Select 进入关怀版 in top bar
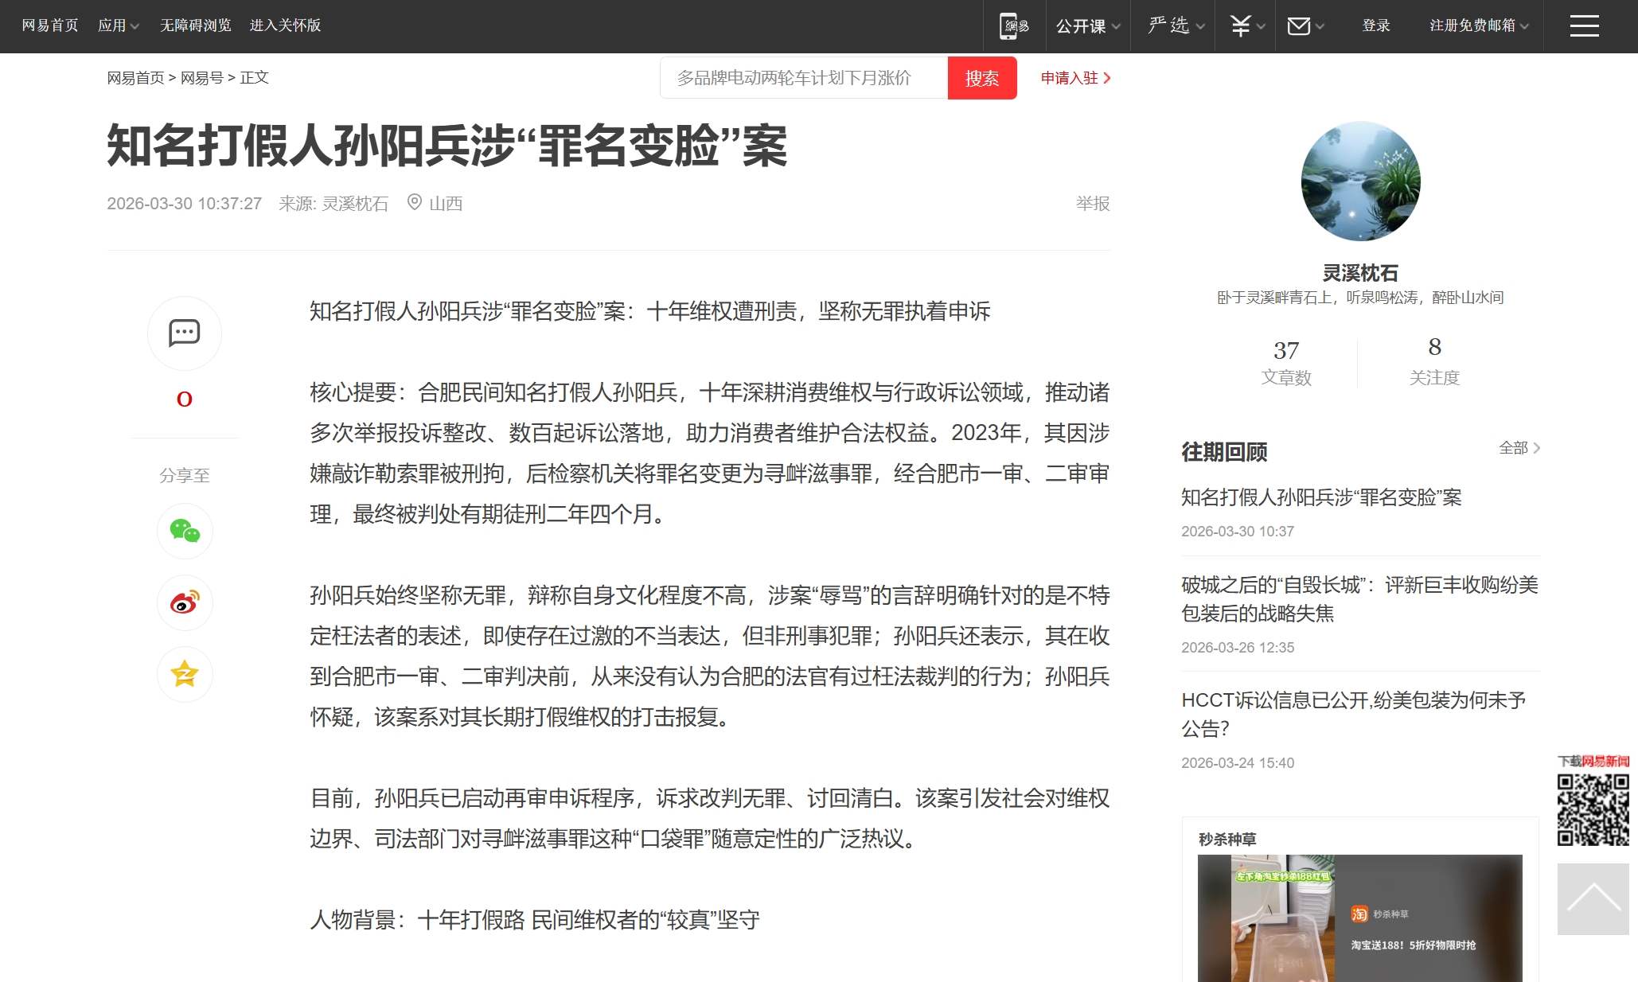Image resolution: width=1638 pixels, height=982 pixels. [x=284, y=25]
